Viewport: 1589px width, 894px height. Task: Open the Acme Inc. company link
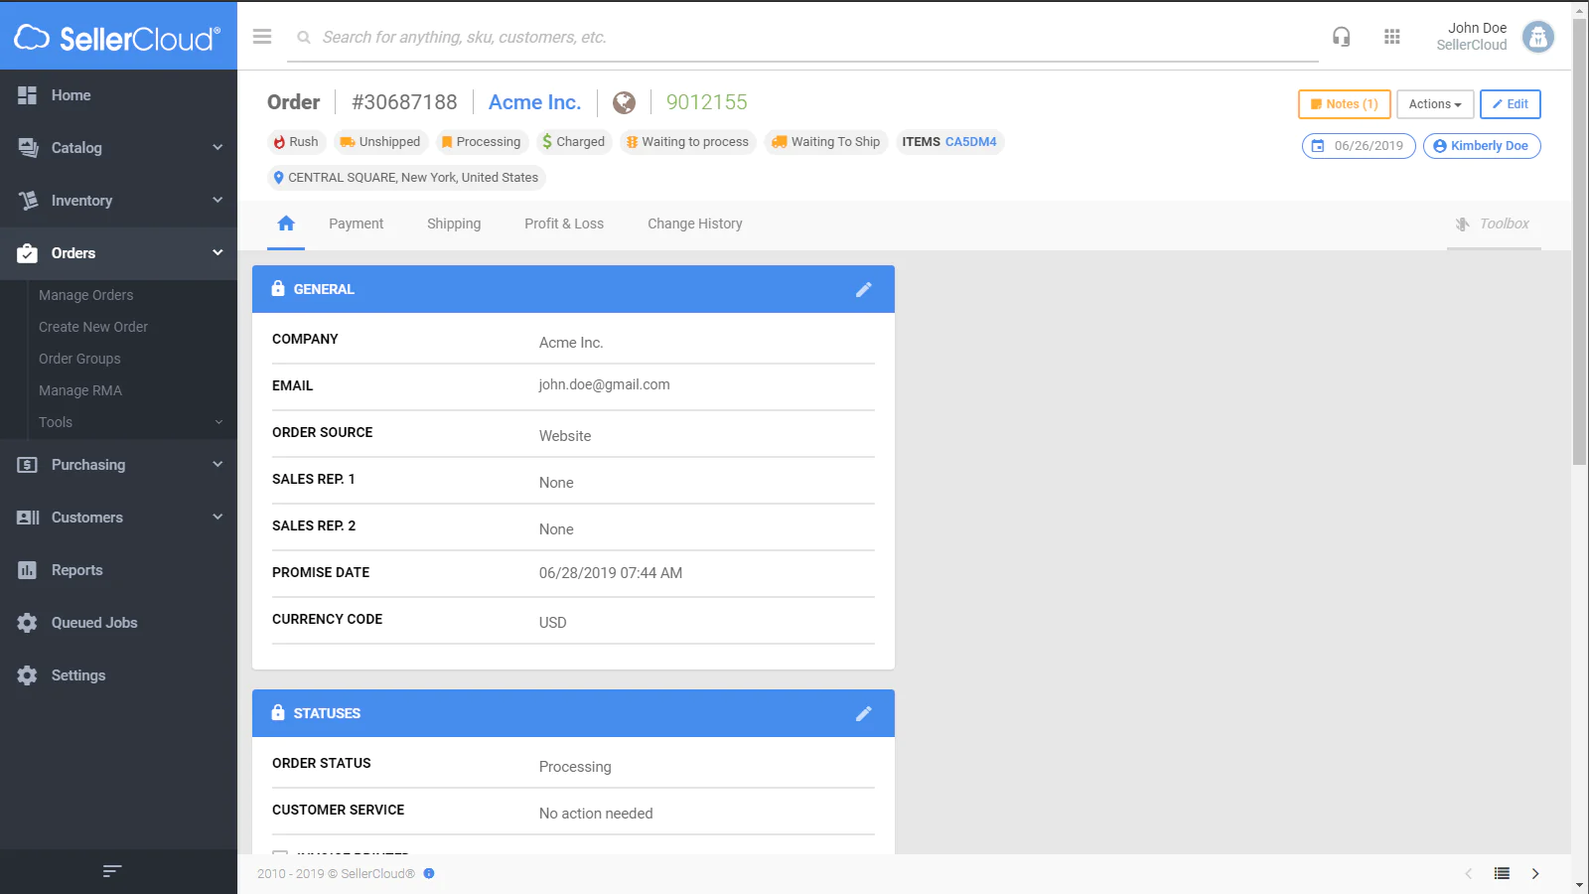[x=534, y=102]
